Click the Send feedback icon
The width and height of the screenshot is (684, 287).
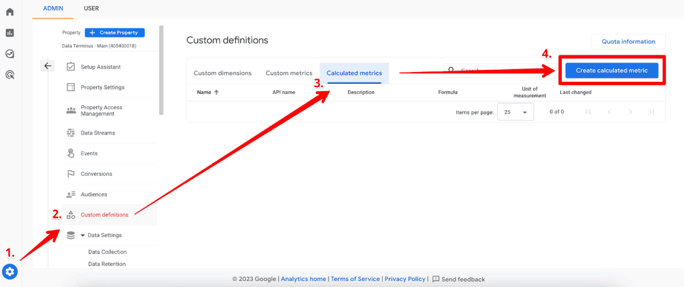[436, 279]
